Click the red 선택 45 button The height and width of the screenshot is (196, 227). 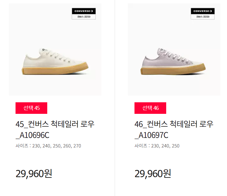coord(31,108)
